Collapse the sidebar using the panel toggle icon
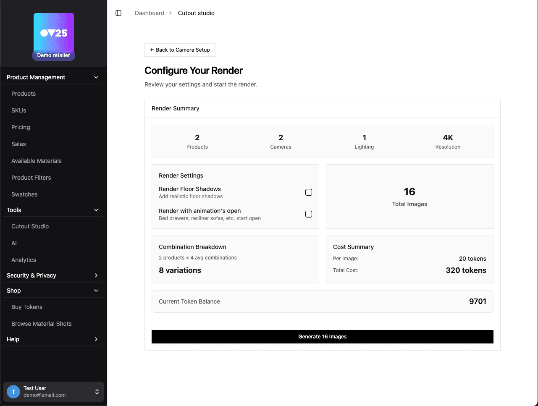Image resolution: width=538 pixels, height=406 pixels. click(118, 13)
